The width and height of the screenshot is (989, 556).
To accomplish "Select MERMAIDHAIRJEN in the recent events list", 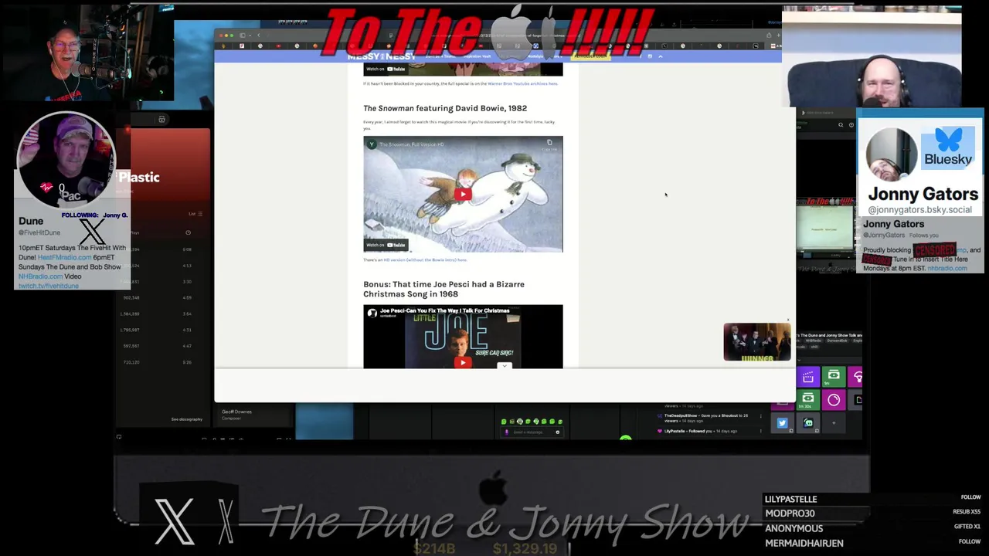I will (x=804, y=543).
